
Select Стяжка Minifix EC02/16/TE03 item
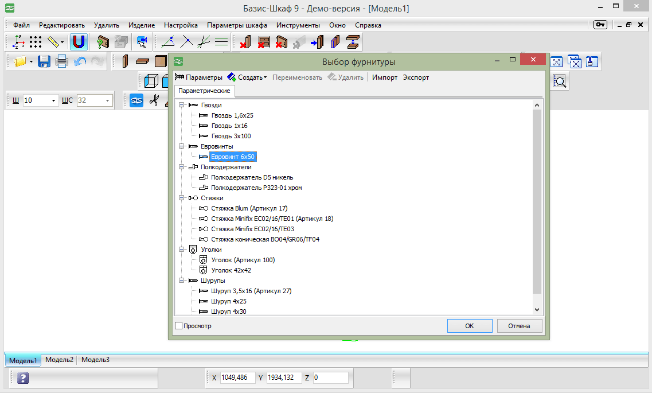[x=252, y=229]
